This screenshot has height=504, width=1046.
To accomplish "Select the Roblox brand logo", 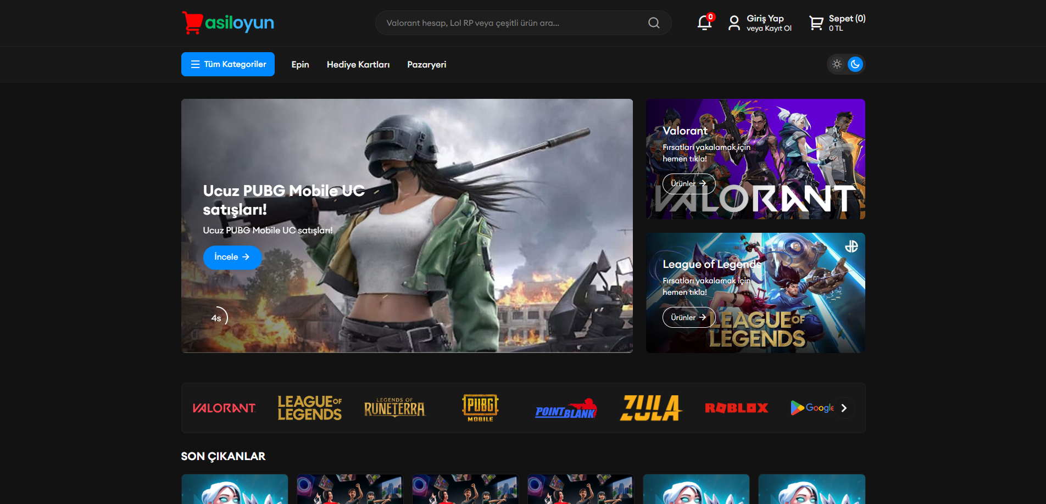I will tap(736, 408).
